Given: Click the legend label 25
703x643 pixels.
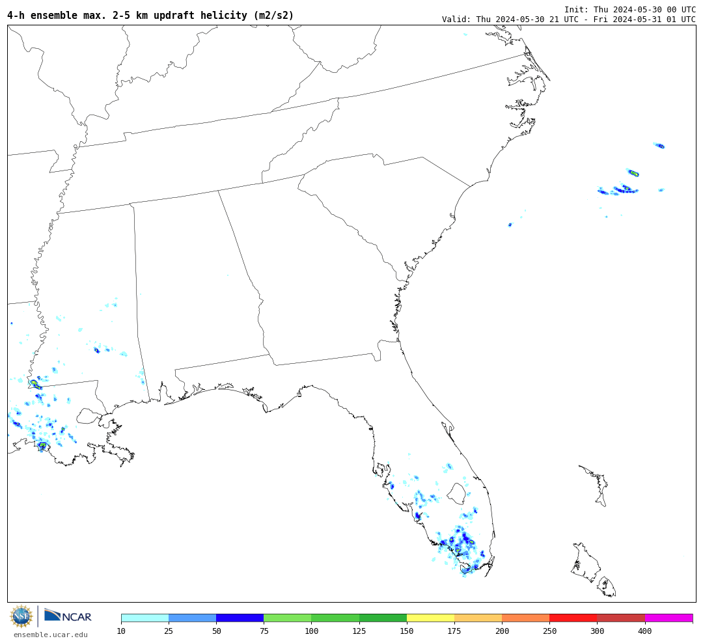Looking at the screenshot, I should 169,631.
